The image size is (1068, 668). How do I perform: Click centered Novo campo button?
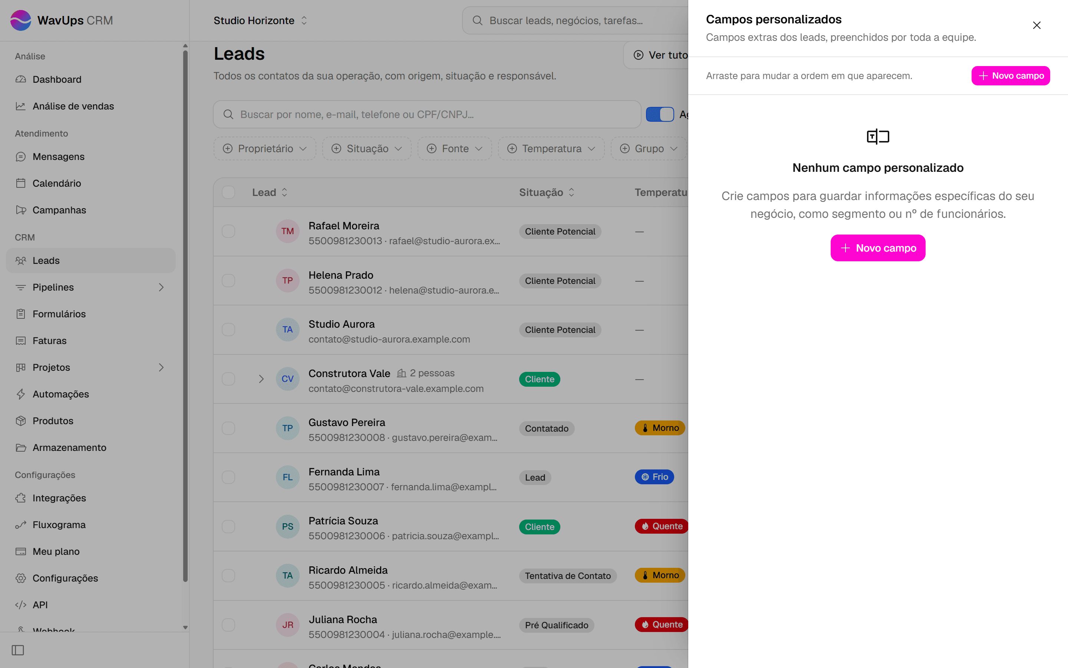[878, 248]
